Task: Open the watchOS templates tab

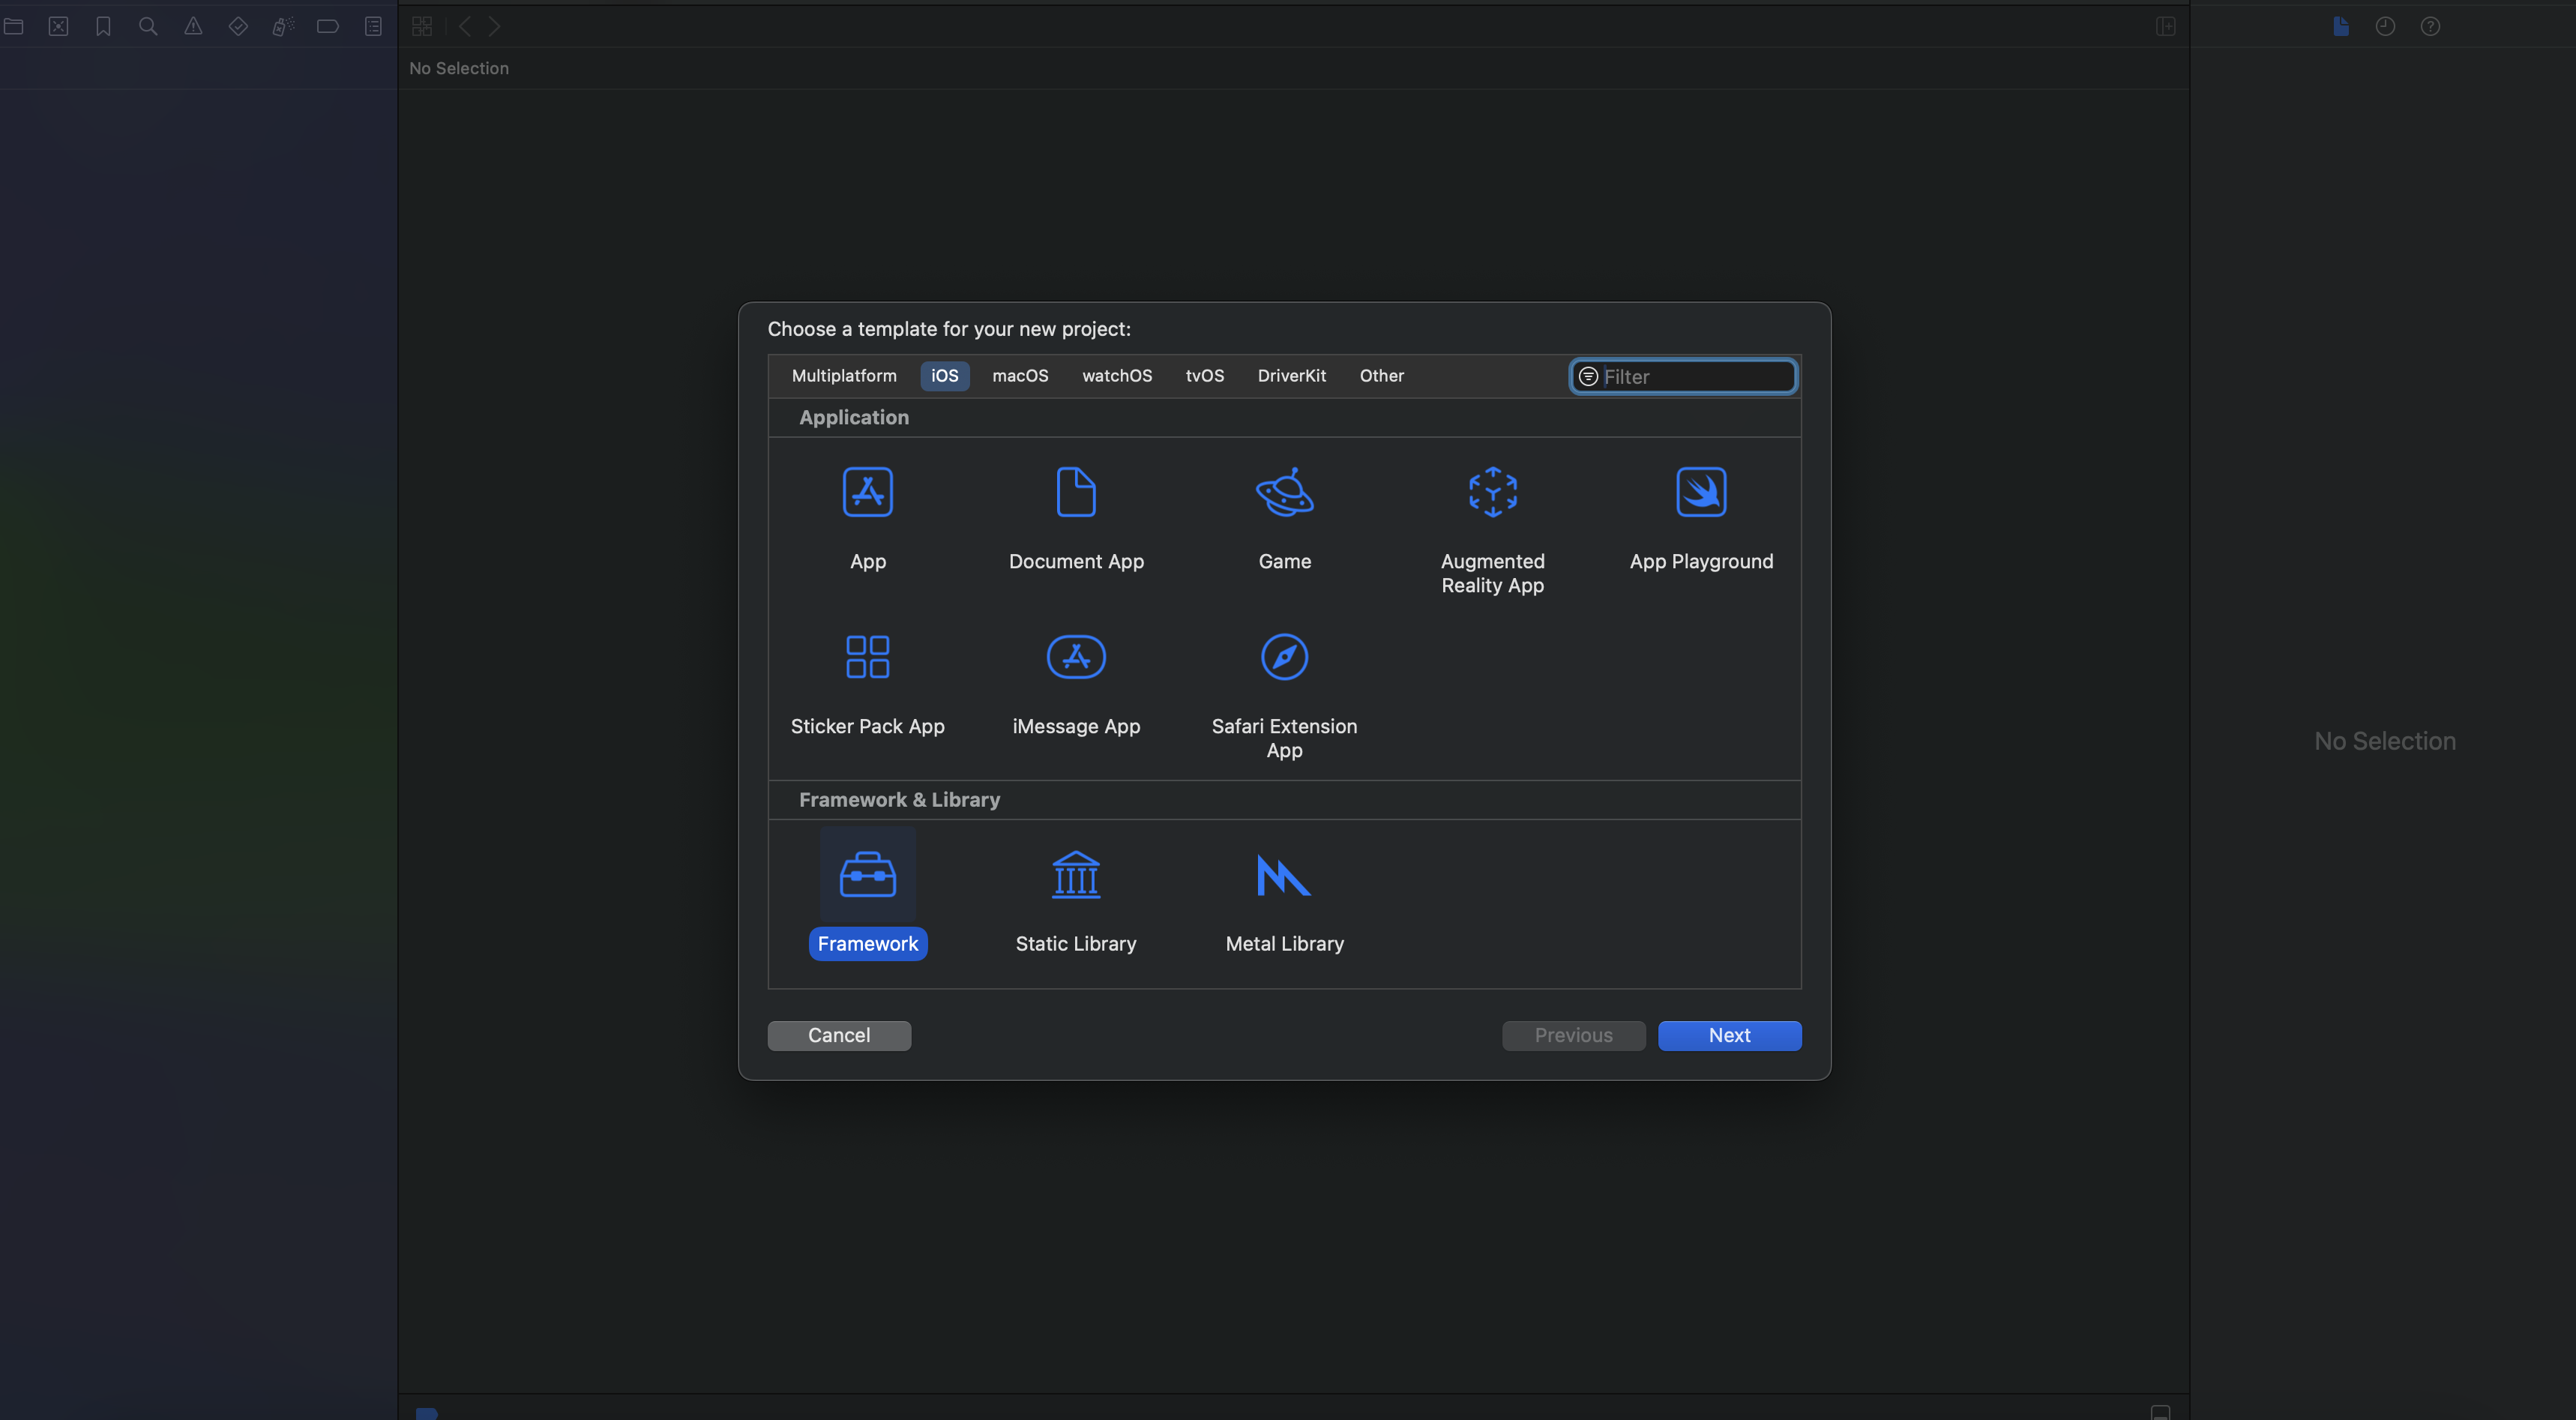Action: 1117,376
